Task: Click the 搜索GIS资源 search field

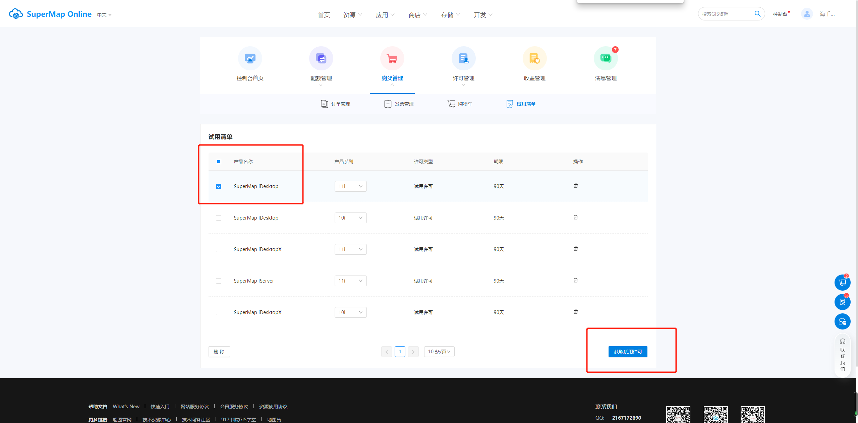Action: coord(724,14)
